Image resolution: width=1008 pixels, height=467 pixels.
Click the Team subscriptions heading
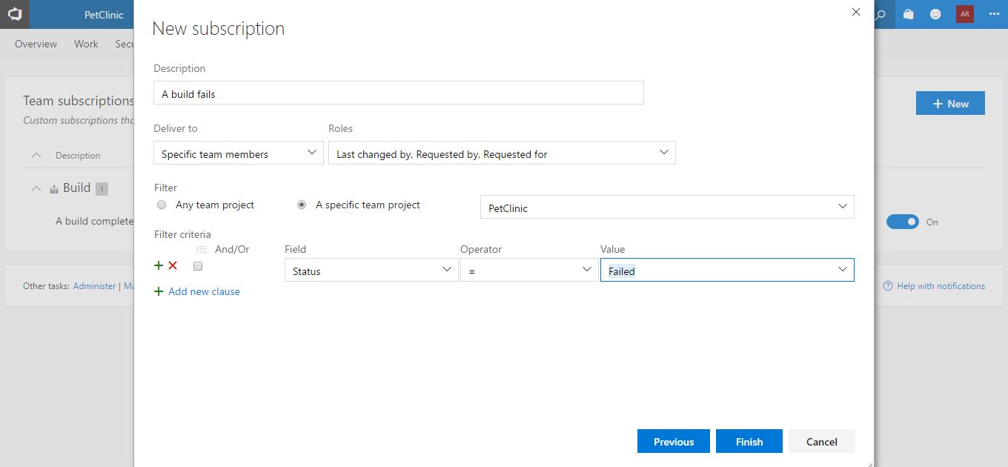[x=78, y=101]
